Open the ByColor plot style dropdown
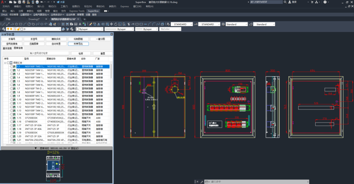The image size is (354, 184). coord(170,29)
